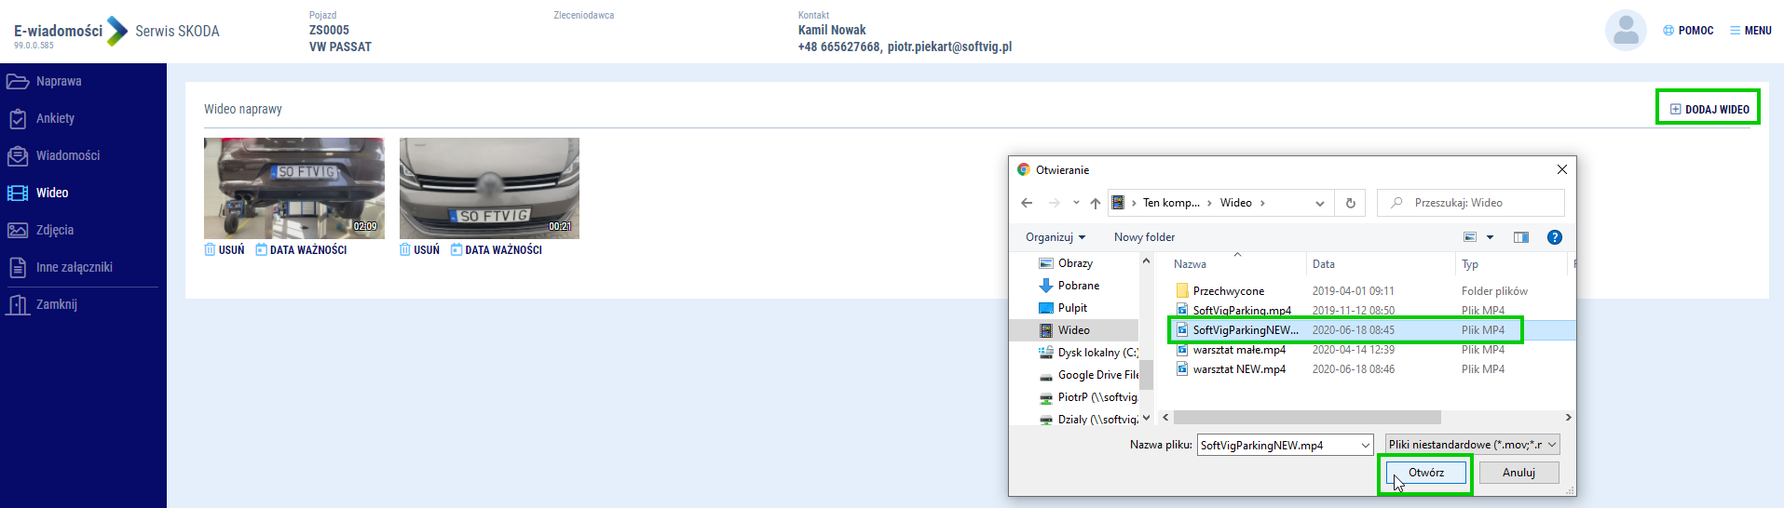Open Wiadomości from the sidebar
The height and width of the screenshot is (508, 1784).
[x=67, y=156]
